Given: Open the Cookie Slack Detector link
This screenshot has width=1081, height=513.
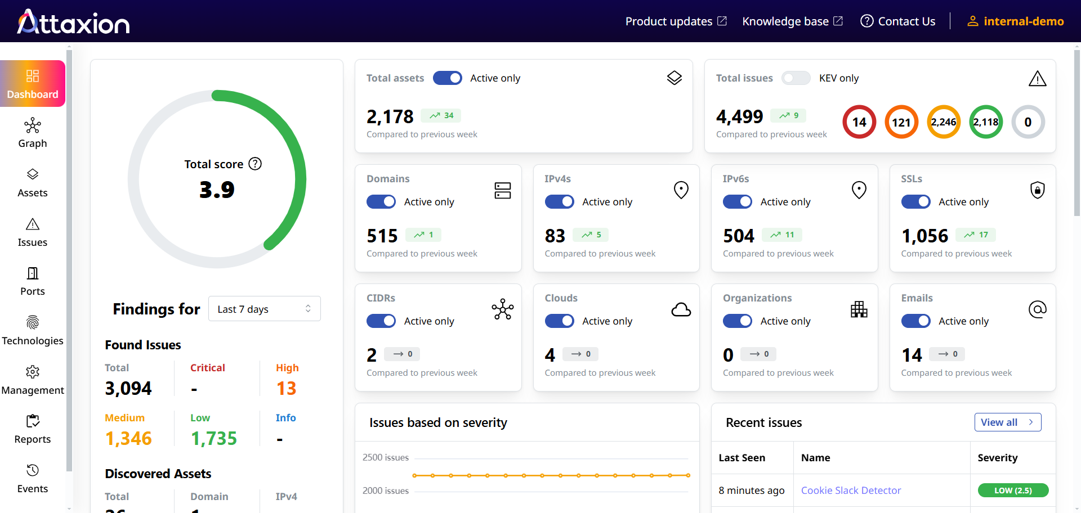Looking at the screenshot, I should [851, 490].
